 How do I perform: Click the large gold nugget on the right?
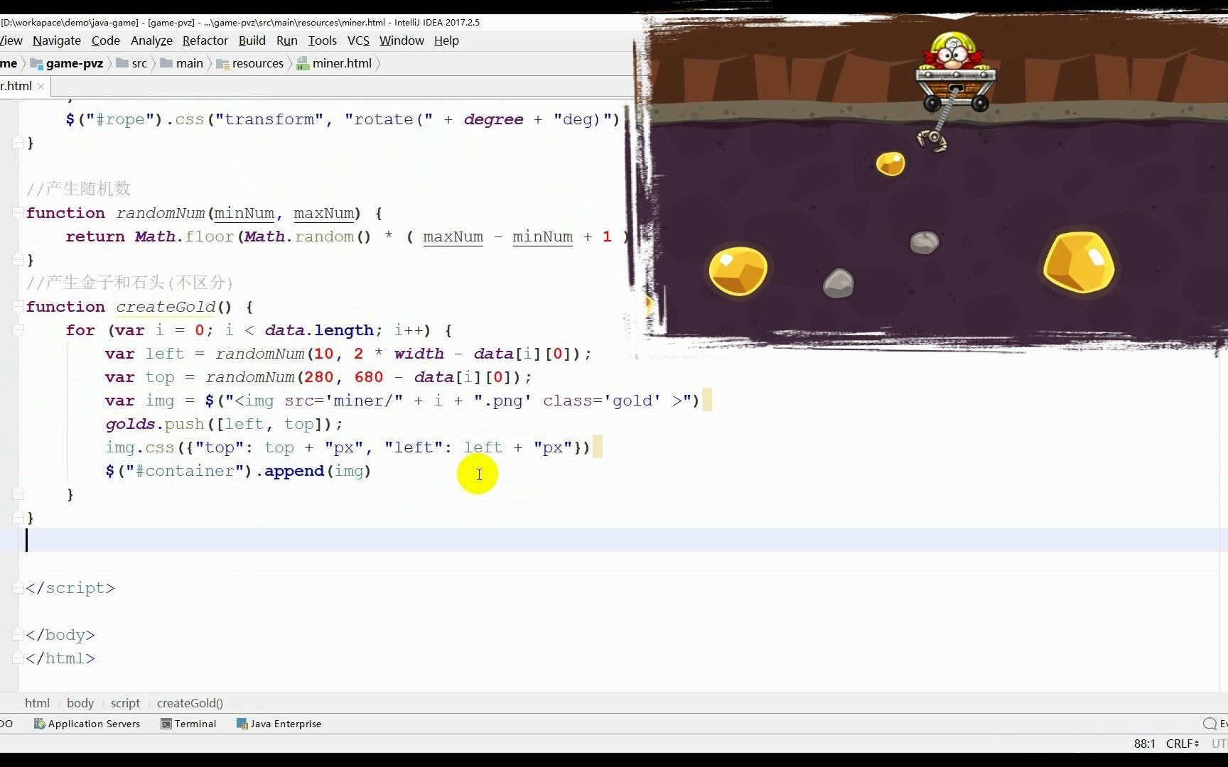pyautogui.click(x=1079, y=262)
